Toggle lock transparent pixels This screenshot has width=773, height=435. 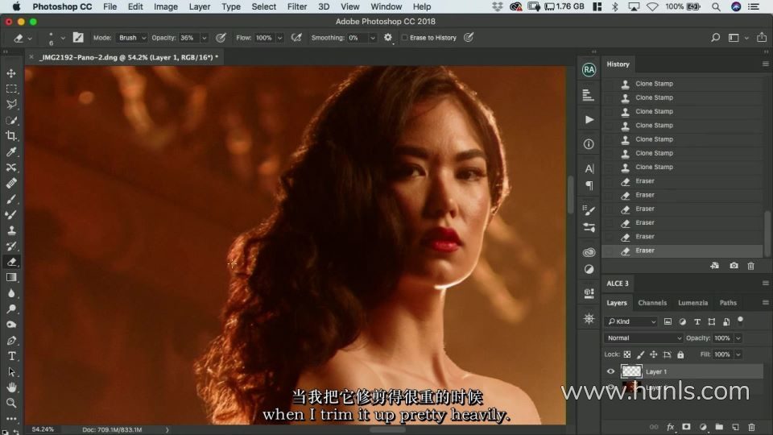[x=627, y=354]
